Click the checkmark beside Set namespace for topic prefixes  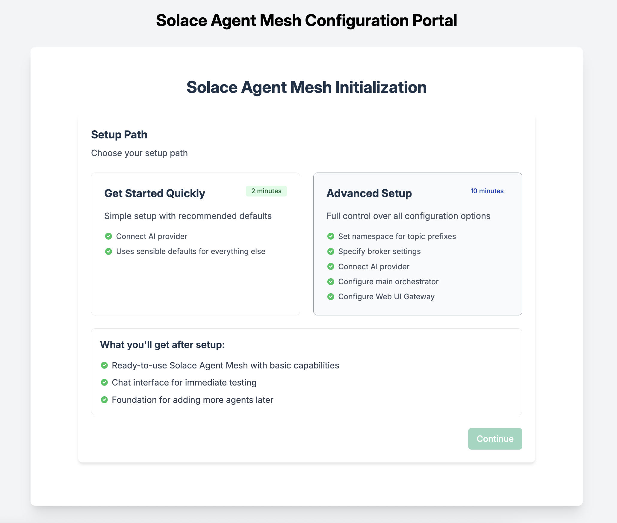point(331,236)
